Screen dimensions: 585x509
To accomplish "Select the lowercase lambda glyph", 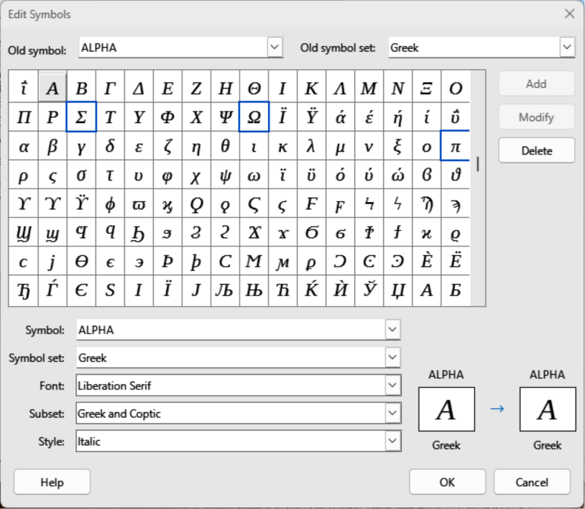I will tap(311, 146).
